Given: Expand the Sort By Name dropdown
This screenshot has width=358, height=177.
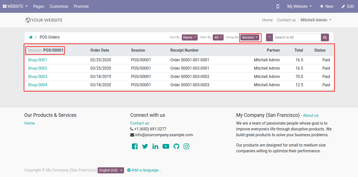Looking at the screenshot, I should 190,37.
